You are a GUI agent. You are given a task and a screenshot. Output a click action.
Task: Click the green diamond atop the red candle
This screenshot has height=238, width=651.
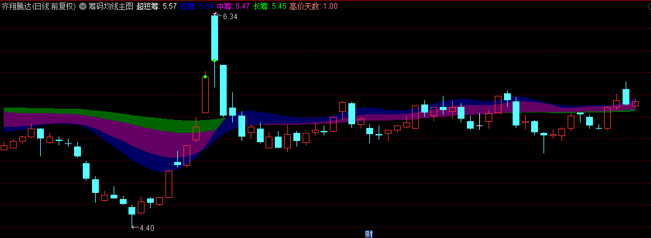click(x=205, y=77)
